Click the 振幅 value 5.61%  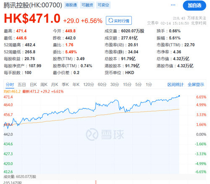(x=175, y=38)
